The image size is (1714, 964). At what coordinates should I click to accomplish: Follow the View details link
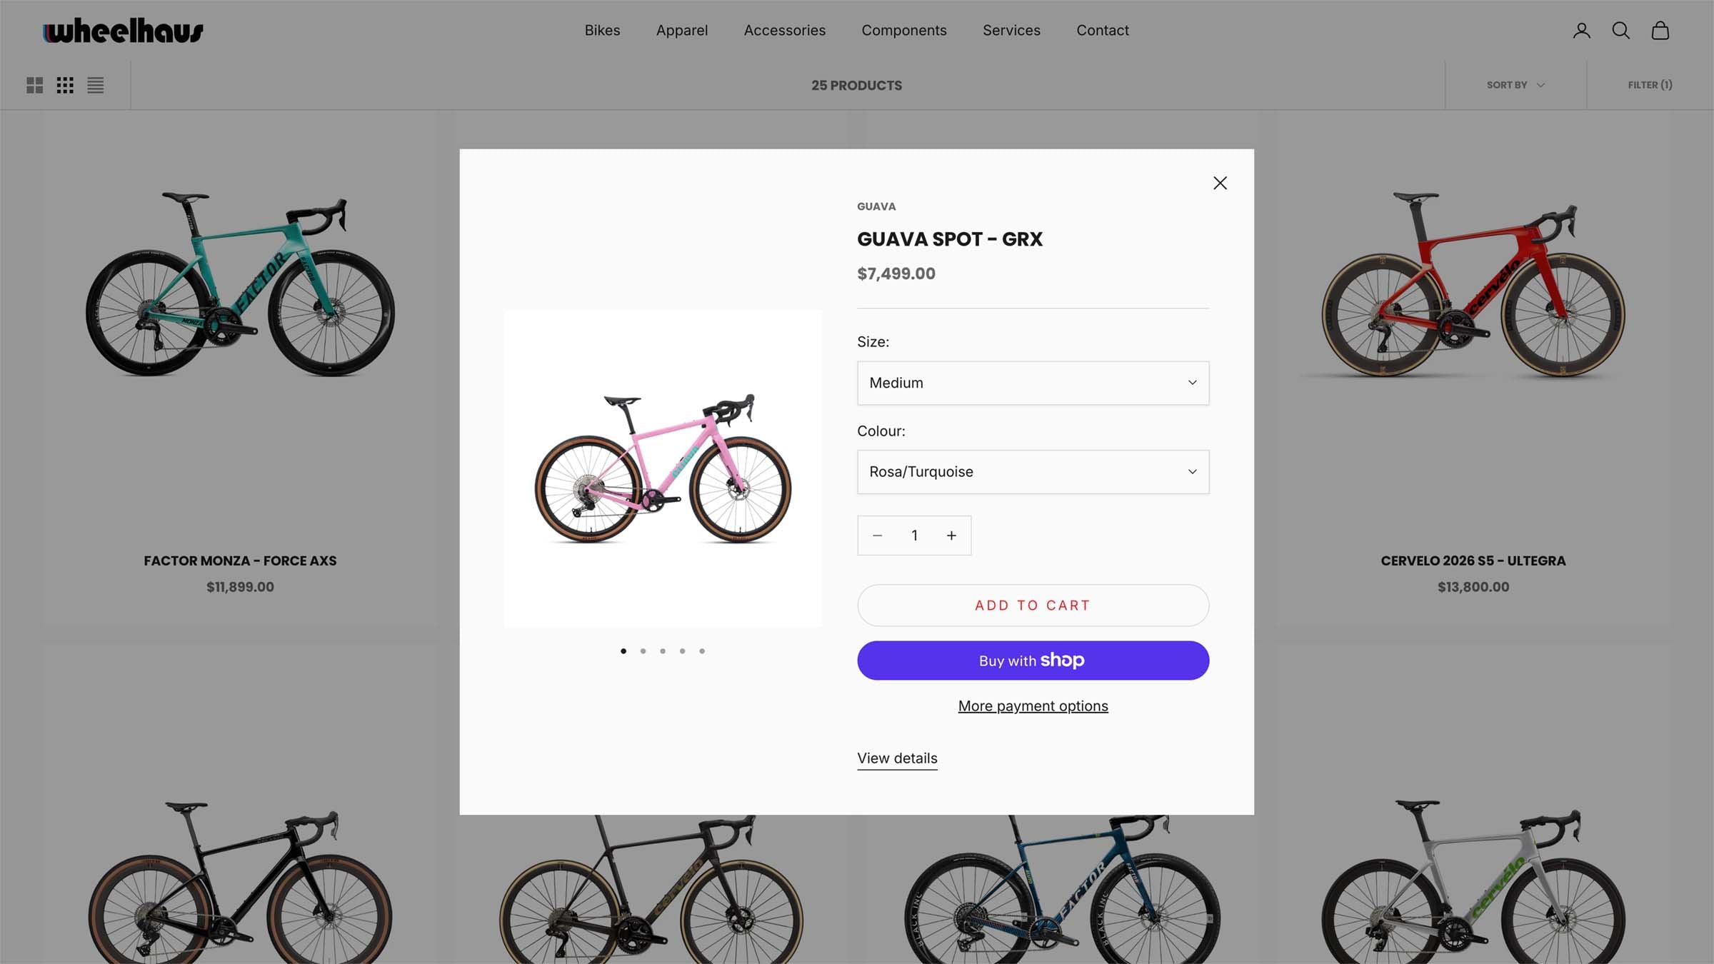(x=897, y=758)
